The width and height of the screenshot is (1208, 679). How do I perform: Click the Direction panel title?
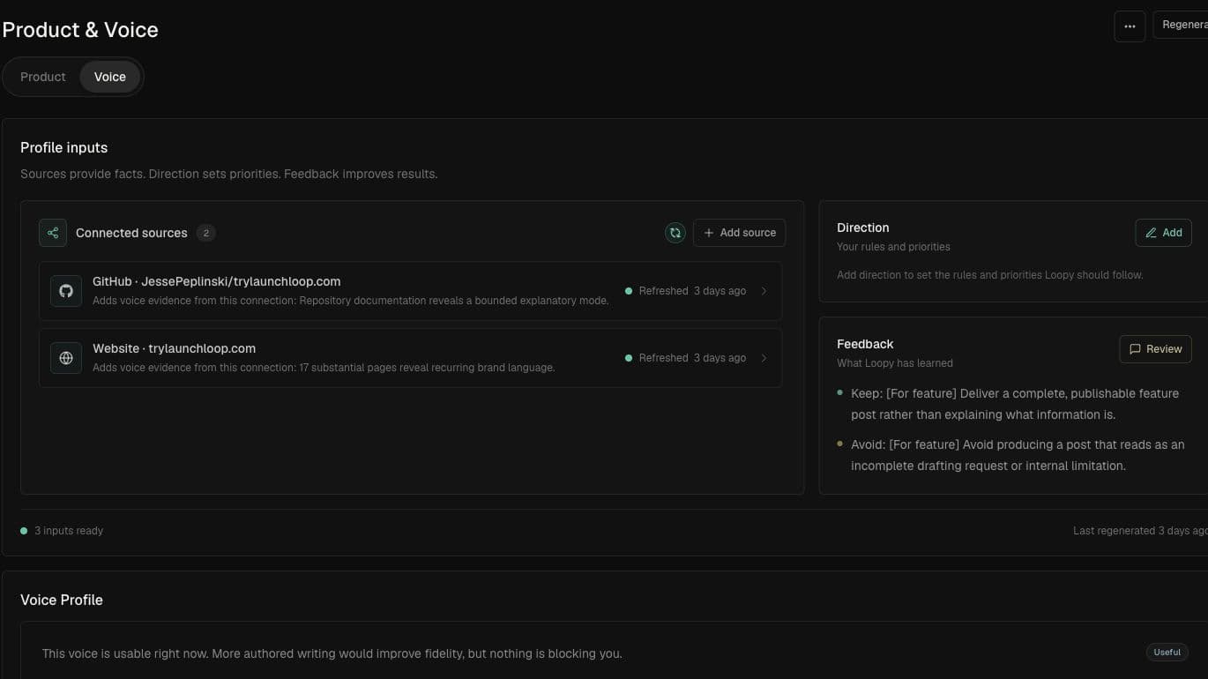point(863,228)
